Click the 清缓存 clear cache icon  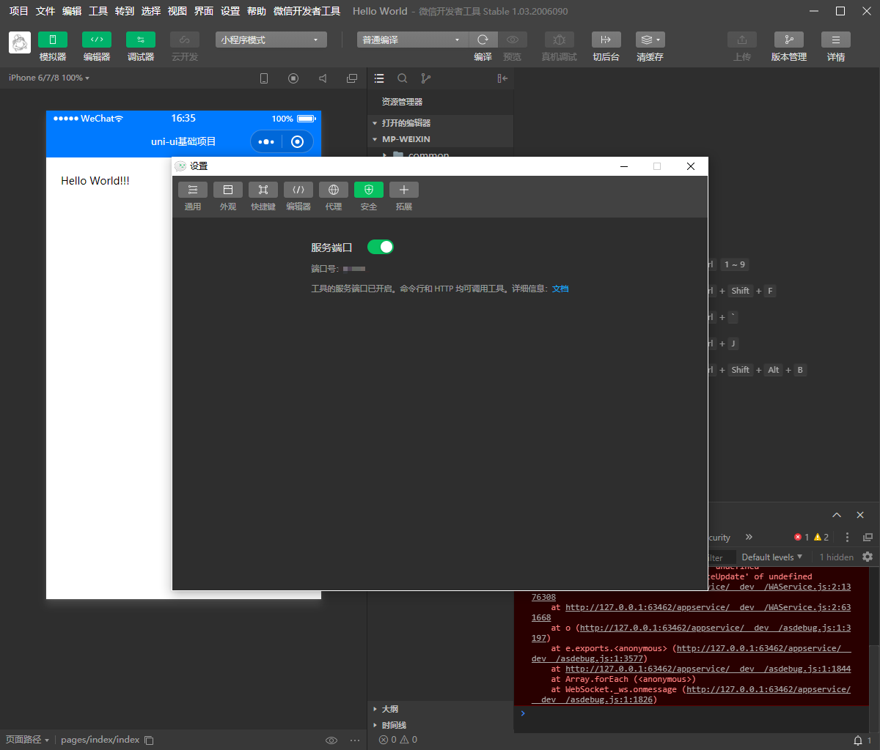(x=650, y=40)
